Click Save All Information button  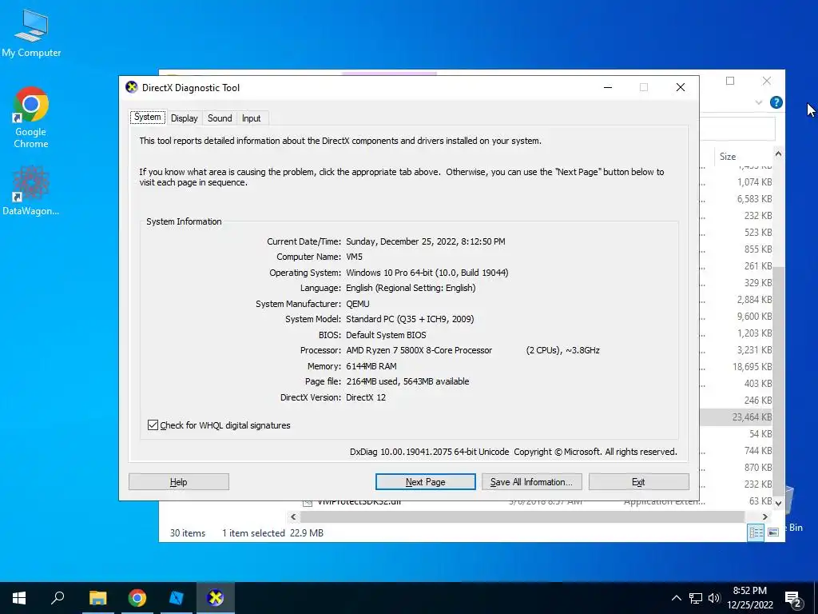point(531,482)
